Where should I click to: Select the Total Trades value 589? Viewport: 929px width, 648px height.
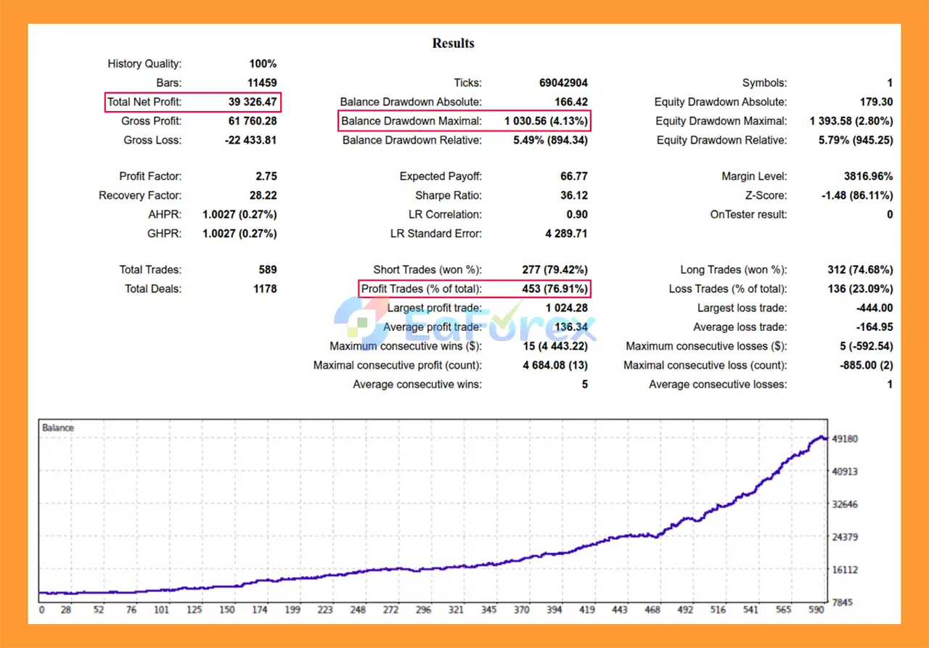[x=267, y=270]
